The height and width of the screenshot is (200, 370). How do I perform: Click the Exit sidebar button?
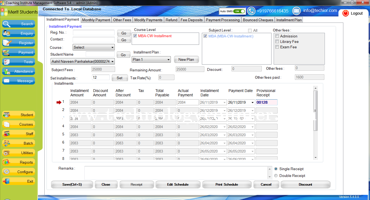coord(18,181)
